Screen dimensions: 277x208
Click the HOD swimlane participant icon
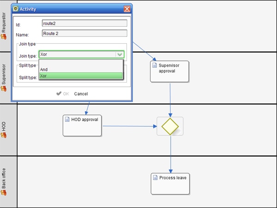pos(4,135)
